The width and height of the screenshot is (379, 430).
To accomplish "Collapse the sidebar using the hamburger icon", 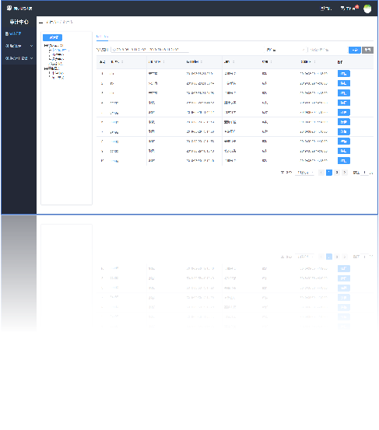I will tap(41, 23).
